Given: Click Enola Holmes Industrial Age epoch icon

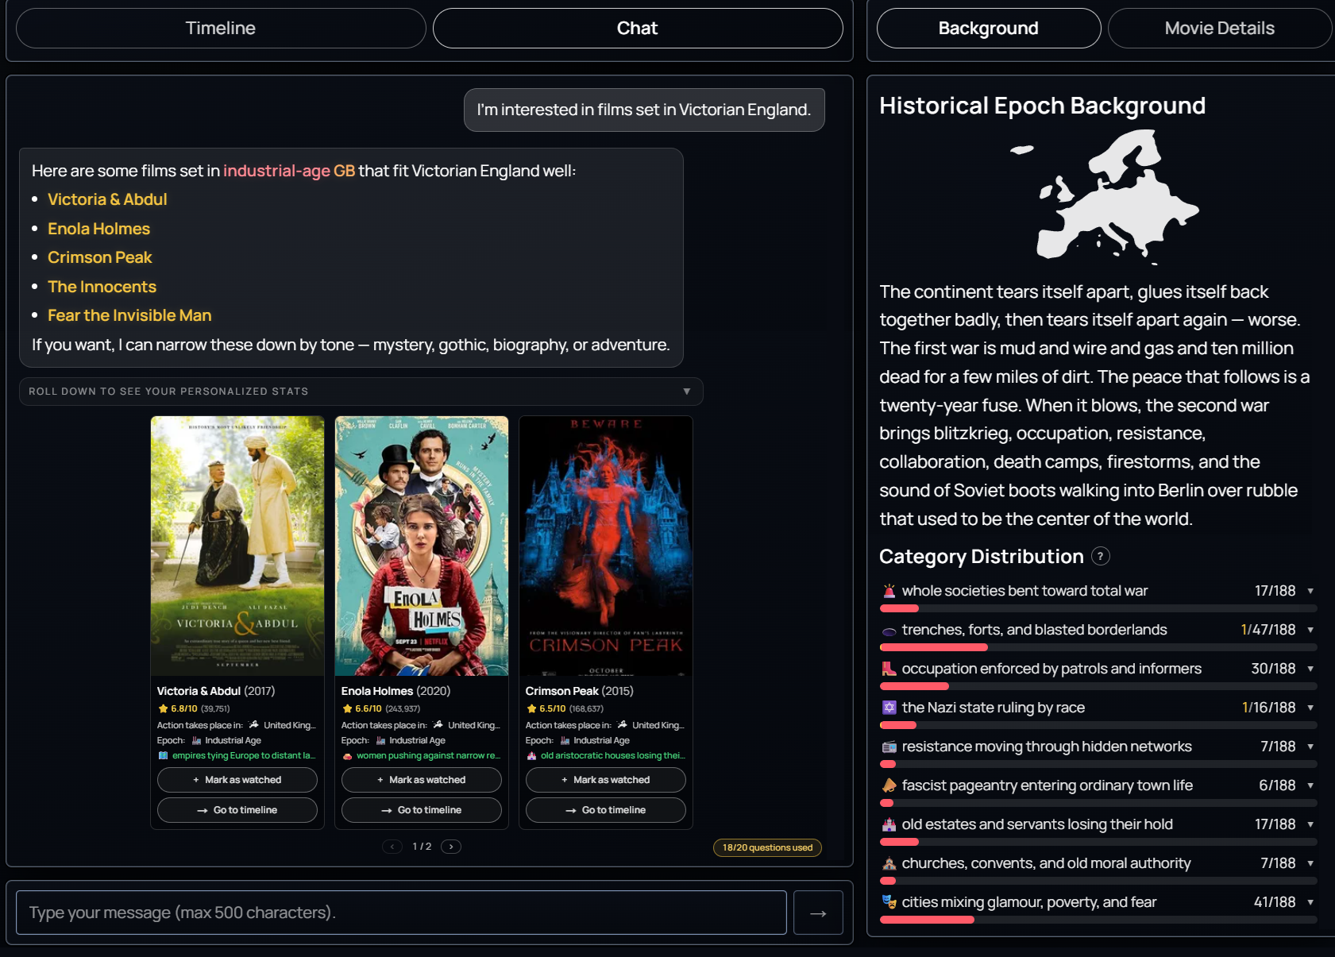Looking at the screenshot, I should (380, 740).
